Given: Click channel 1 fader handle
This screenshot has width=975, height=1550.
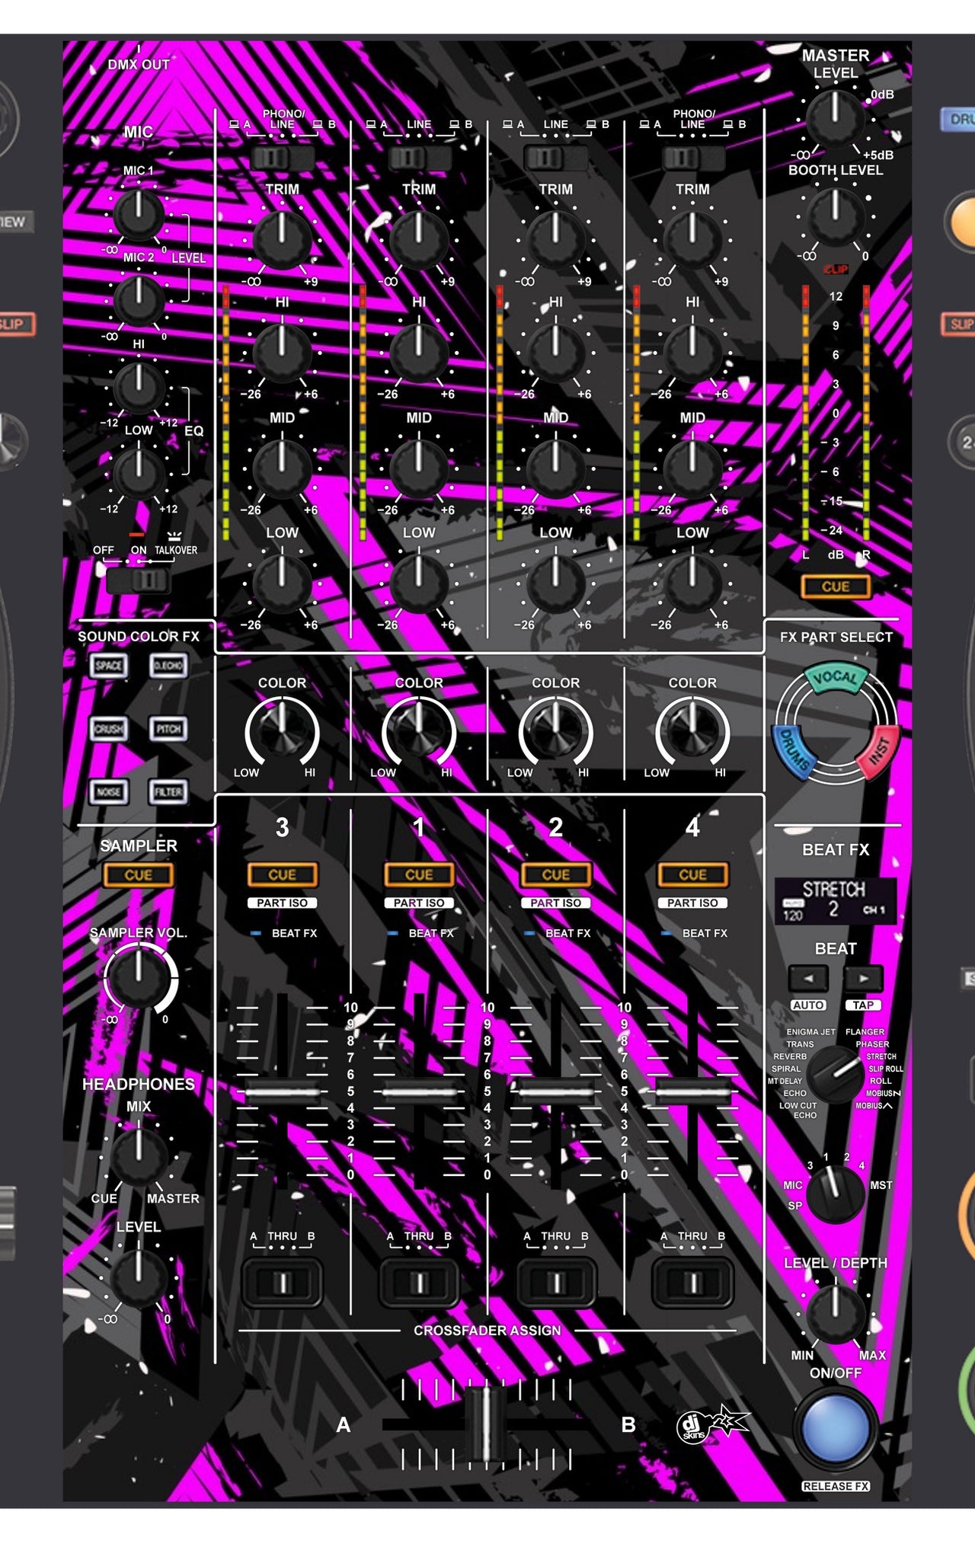Looking at the screenshot, I should 419,1091.
